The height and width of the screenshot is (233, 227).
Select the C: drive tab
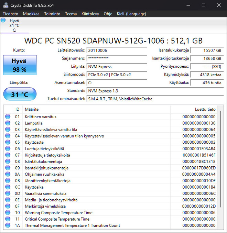(x=14, y=25)
